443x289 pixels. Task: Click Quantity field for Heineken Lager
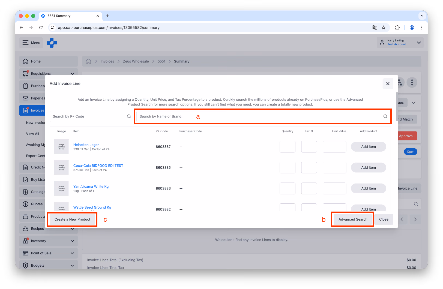(288, 147)
